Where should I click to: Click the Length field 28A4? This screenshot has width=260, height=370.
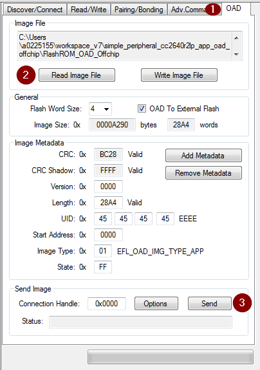coord(108,203)
